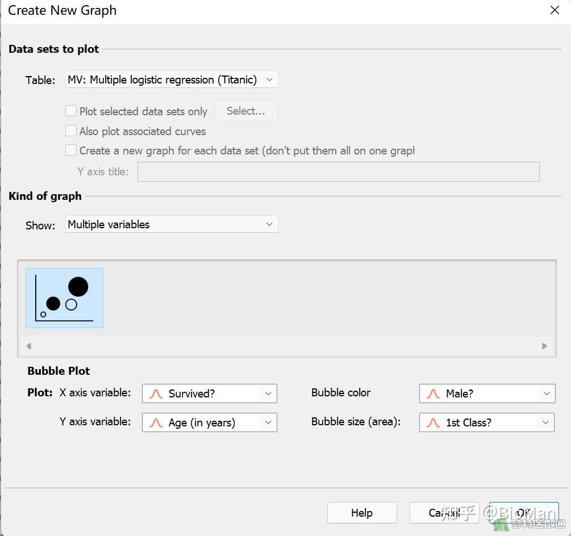The width and height of the screenshot is (571, 536).
Task: Expand the Show kind of graph dropdown
Action: click(x=172, y=224)
